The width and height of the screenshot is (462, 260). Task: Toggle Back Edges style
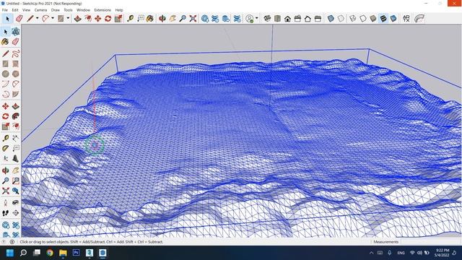coord(341,19)
